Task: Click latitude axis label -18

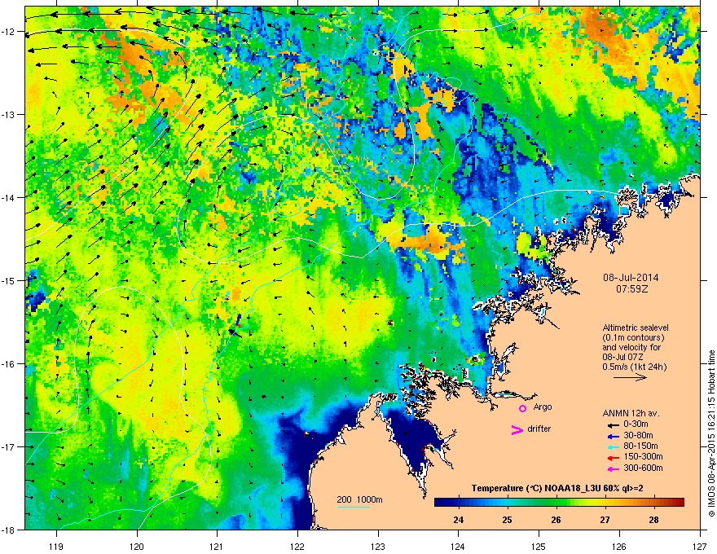Action: 8,530
